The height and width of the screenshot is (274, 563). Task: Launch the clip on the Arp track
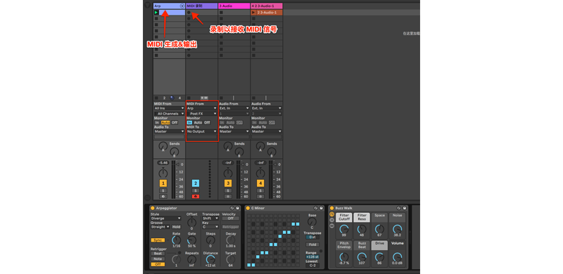(156, 12)
